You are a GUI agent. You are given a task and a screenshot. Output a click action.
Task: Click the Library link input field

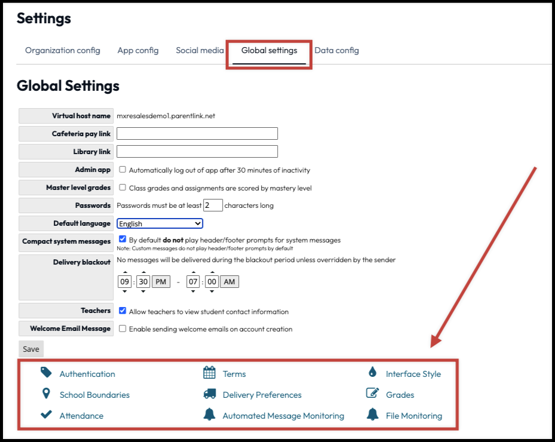point(197,151)
